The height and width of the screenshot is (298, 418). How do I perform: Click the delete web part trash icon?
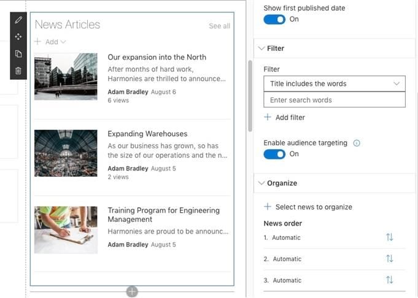(18, 71)
